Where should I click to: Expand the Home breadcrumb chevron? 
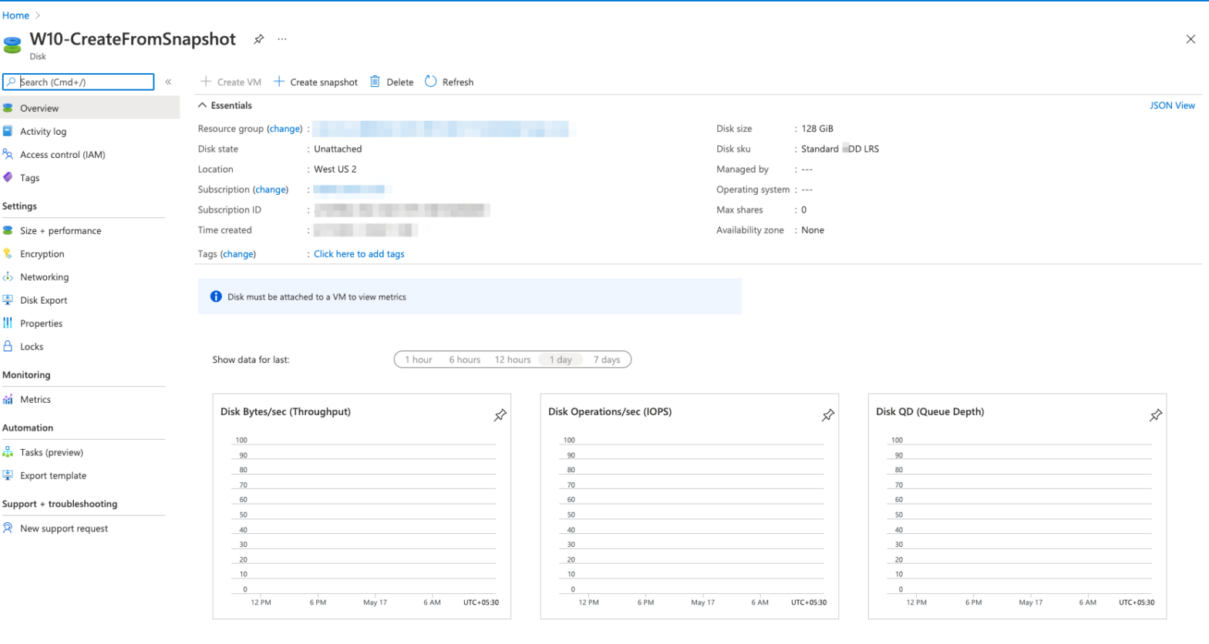pyautogui.click(x=38, y=15)
